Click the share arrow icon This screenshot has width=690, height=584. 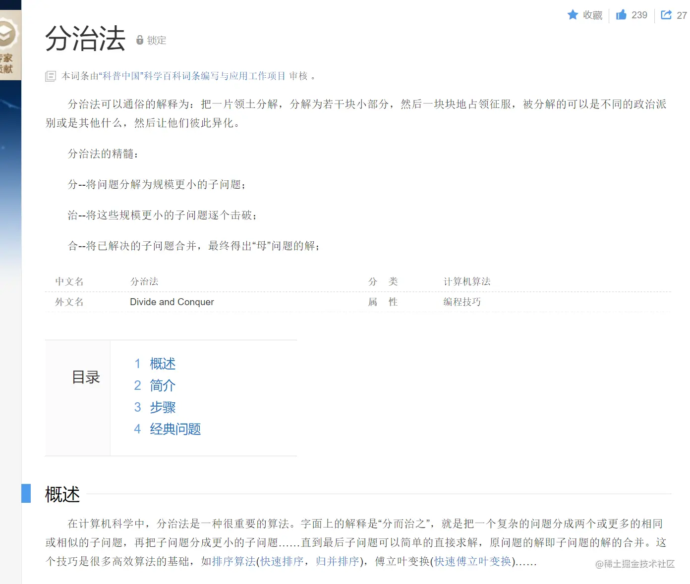[x=666, y=15]
